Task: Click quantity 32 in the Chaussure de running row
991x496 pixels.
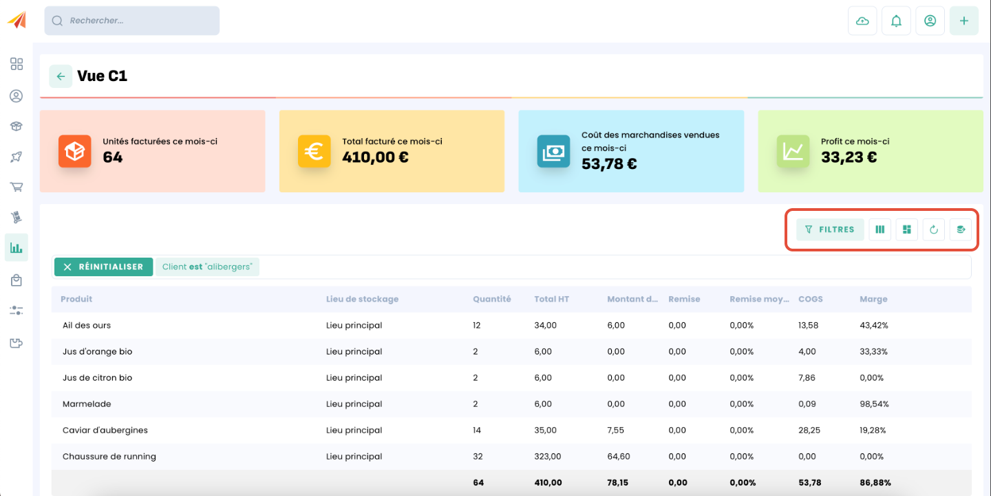Action: (x=478, y=456)
